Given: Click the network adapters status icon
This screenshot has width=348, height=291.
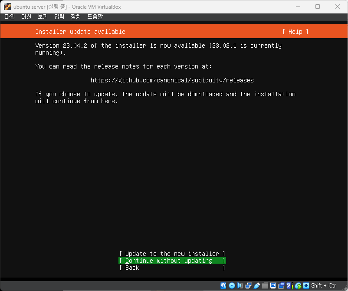Looking at the screenshot, I should (248, 285).
